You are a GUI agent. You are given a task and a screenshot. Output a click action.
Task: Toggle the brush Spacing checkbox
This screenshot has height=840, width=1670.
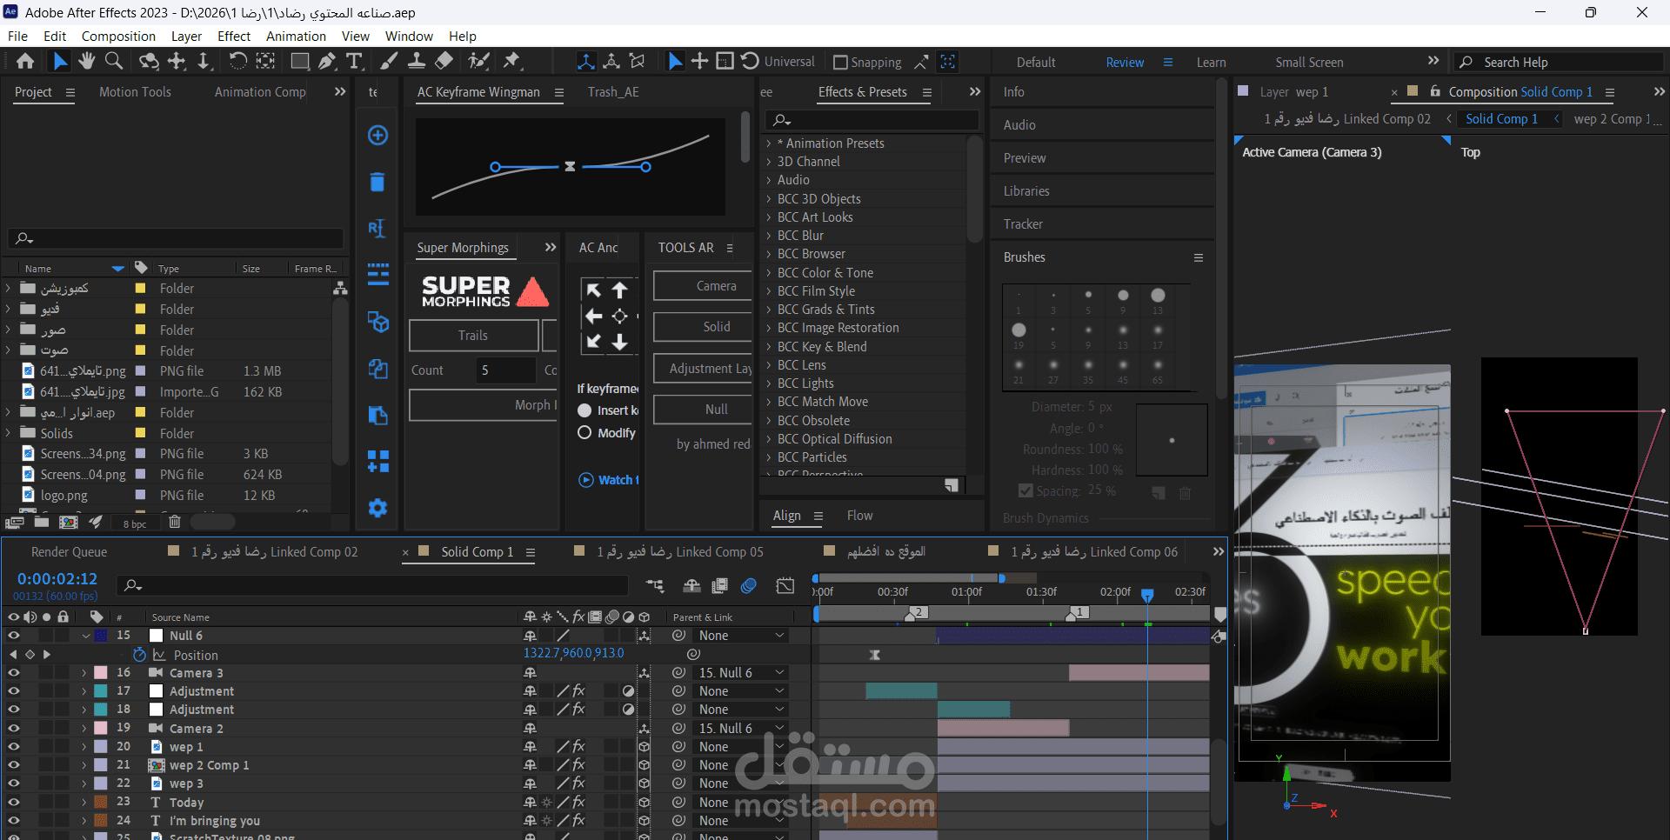pyautogui.click(x=1025, y=491)
